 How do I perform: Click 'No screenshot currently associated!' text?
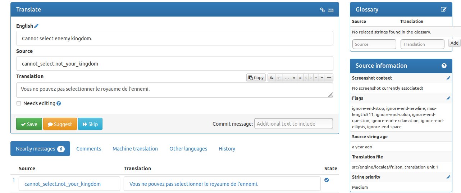[x=387, y=88]
